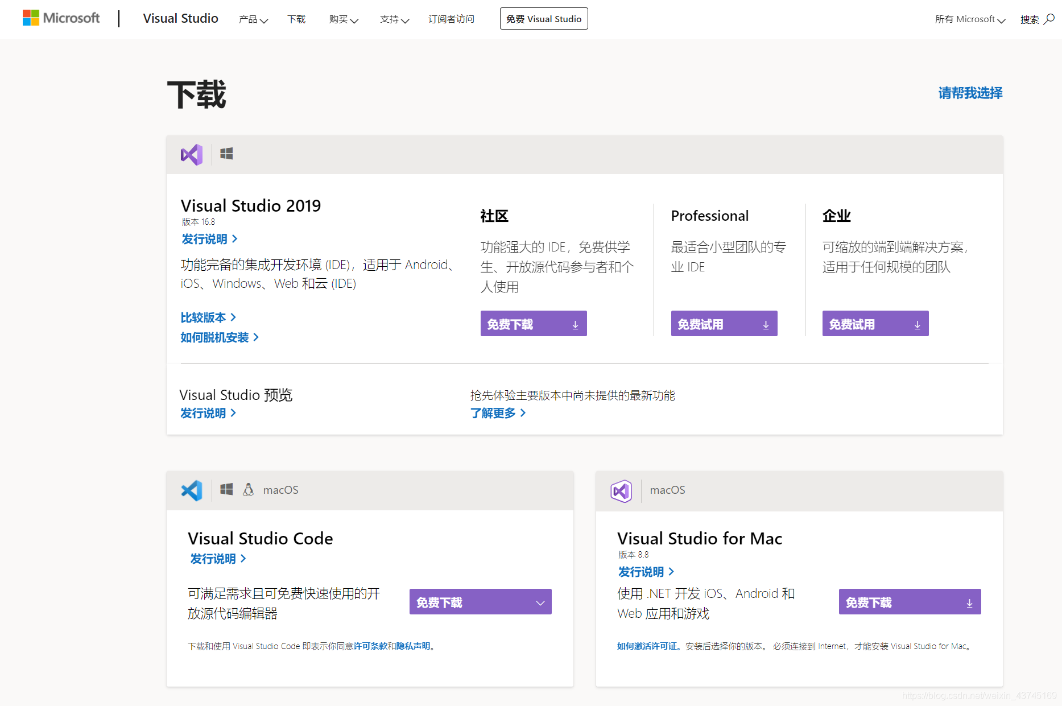The height and width of the screenshot is (706, 1062).
Task: Open the 了解更多 link
Action: coord(498,413)
